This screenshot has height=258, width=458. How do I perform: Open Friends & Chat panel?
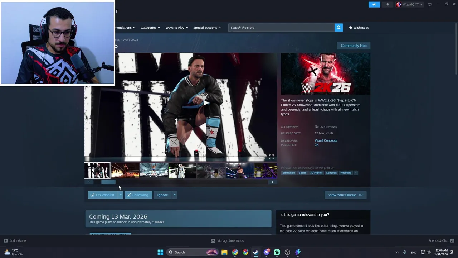coord(442,241)
